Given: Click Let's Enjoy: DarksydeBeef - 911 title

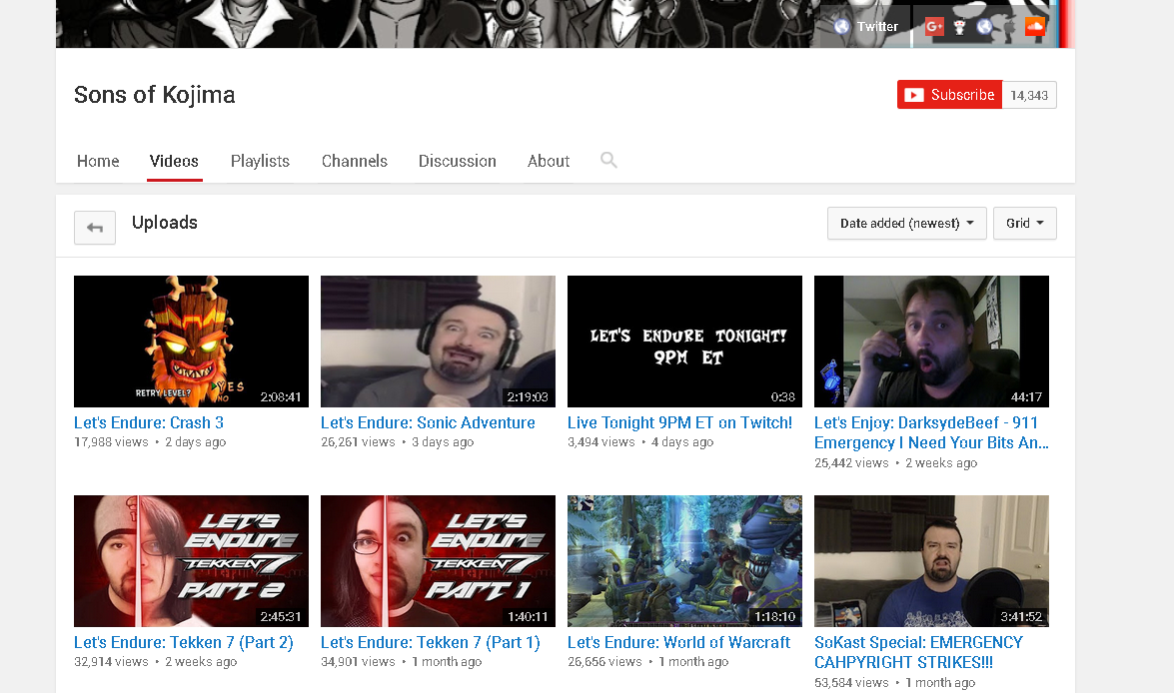Looking at the screenshot, I should tap(931, 432).
